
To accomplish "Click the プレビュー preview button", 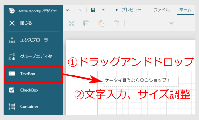I will click(x=128, y=10).
